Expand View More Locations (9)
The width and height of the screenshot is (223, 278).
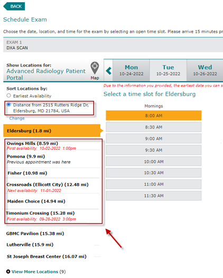point(39,272)
